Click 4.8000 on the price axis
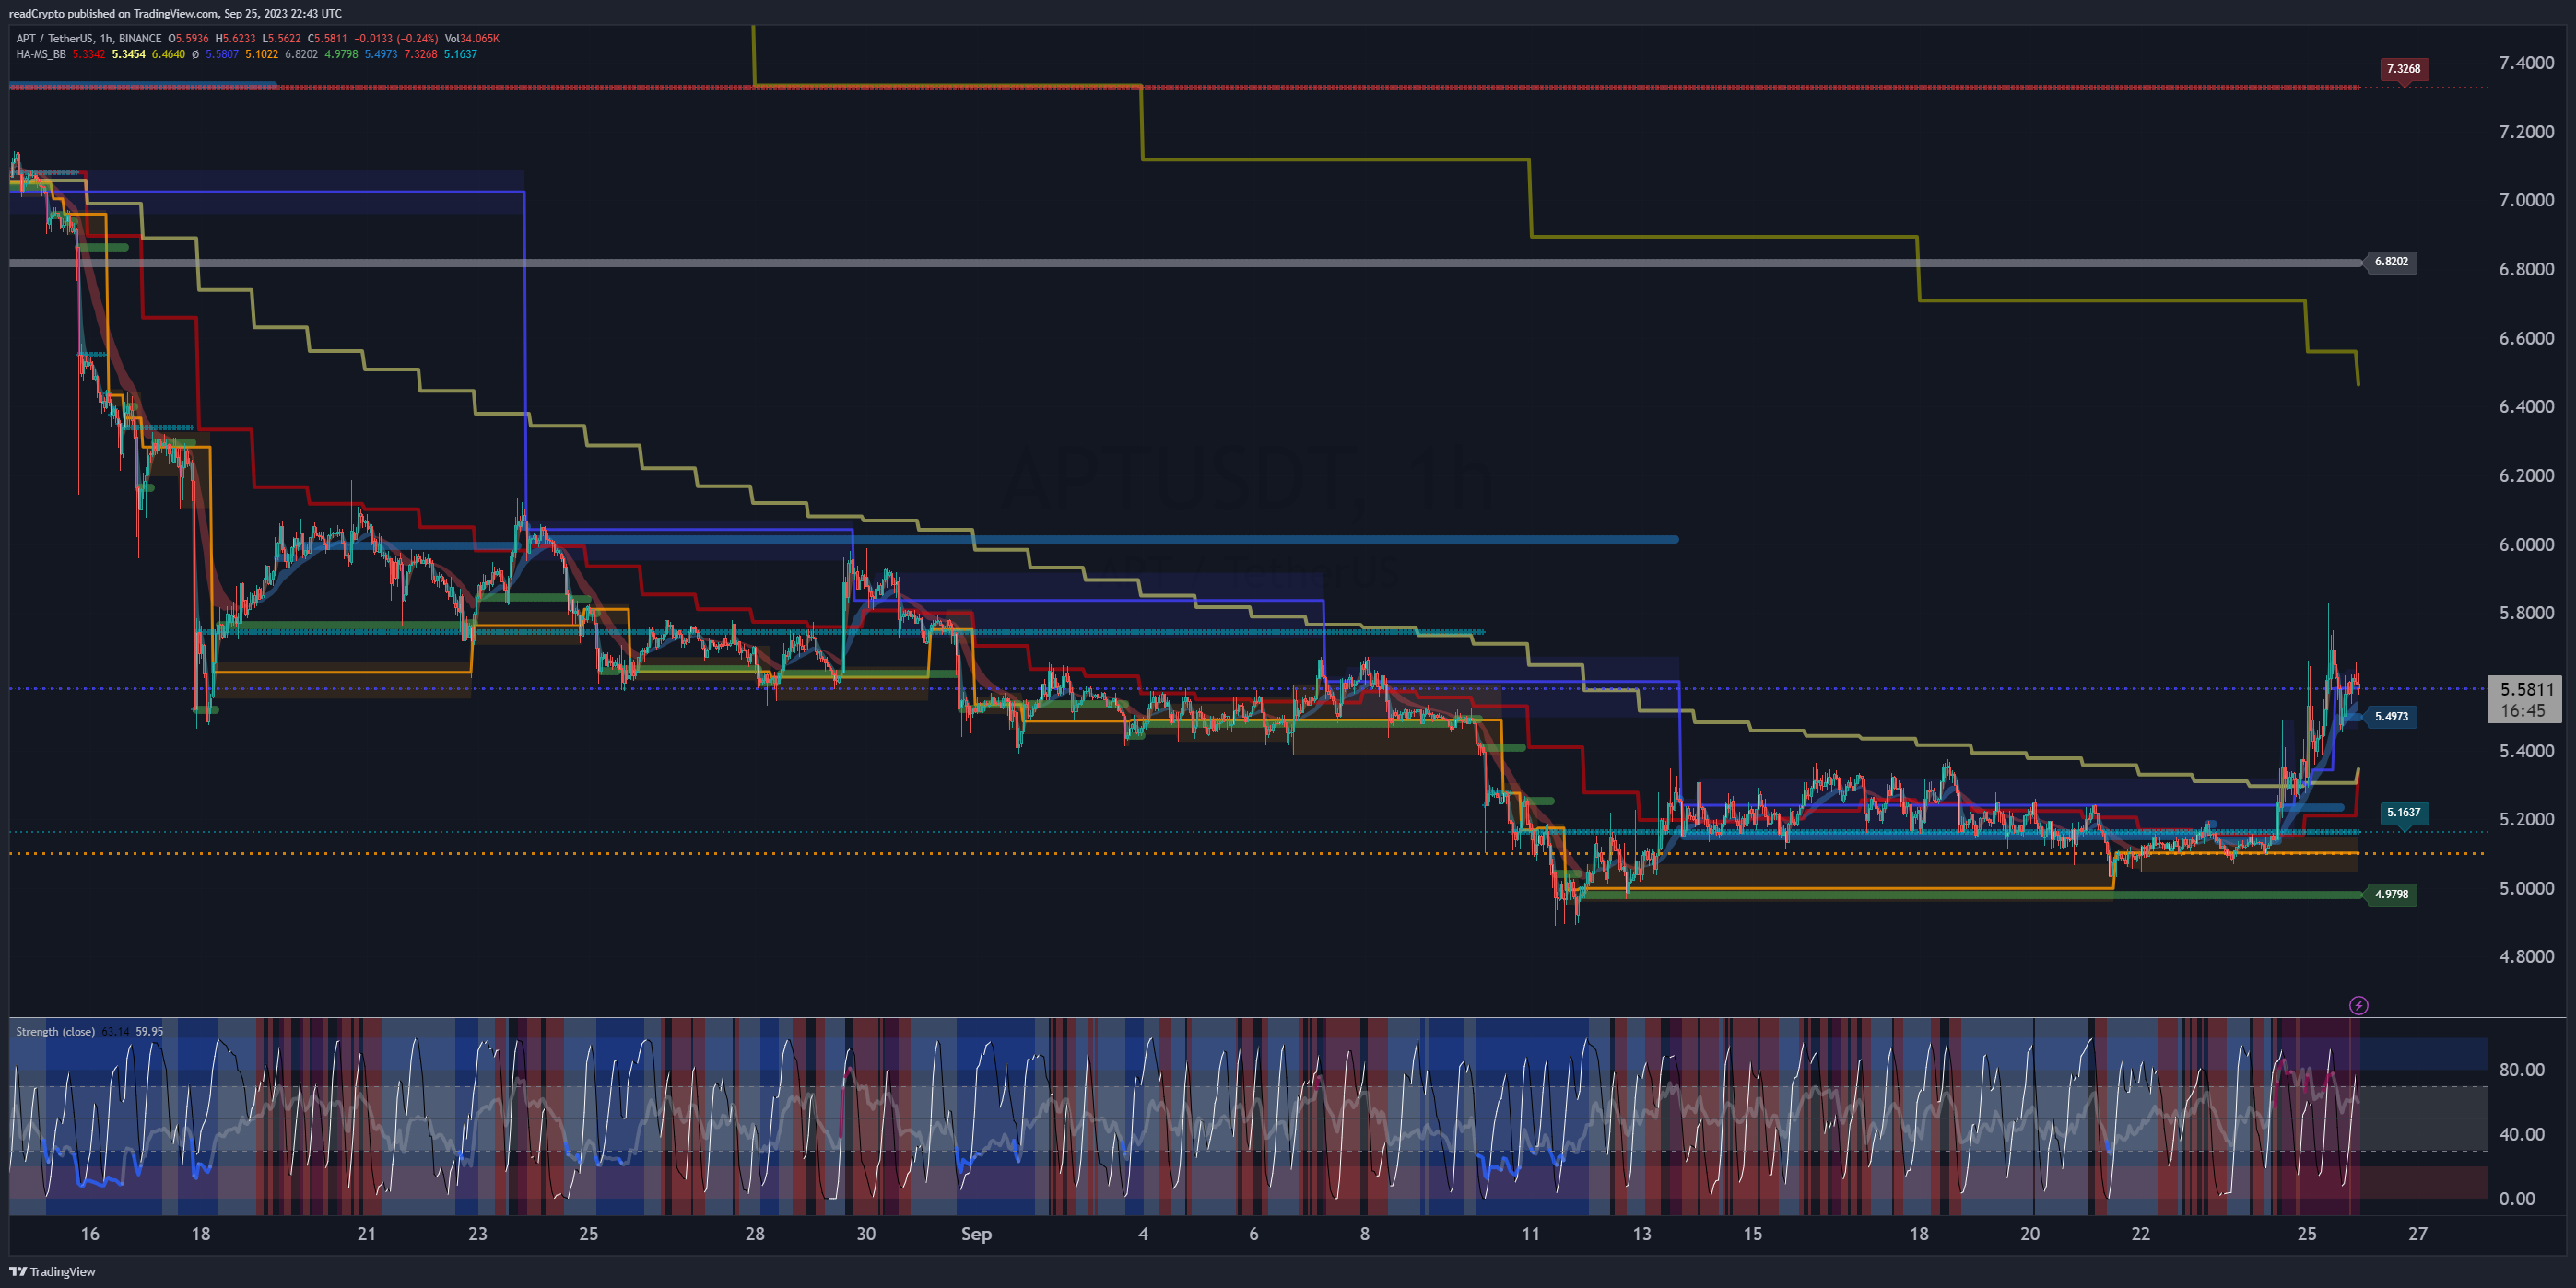 click(2526, 956)
